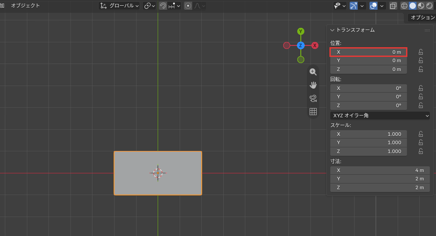Click the オプション button

[422, 18]
